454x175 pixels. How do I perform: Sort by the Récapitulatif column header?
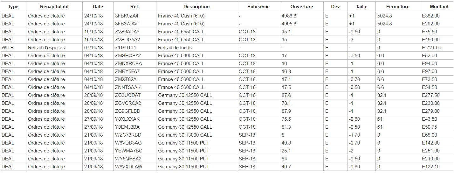click(x=54, y=7)
